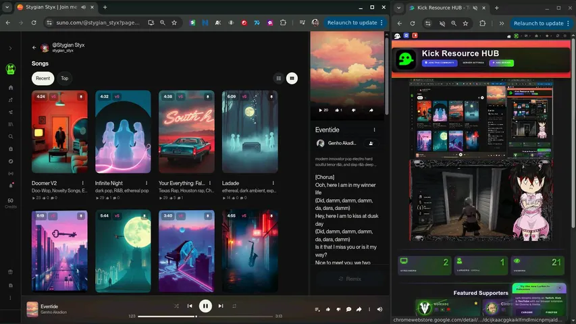Image resolution: width=576 pixels, height=324 pixels.
Task: Click the Ladade song title
Action: point(230,183)
